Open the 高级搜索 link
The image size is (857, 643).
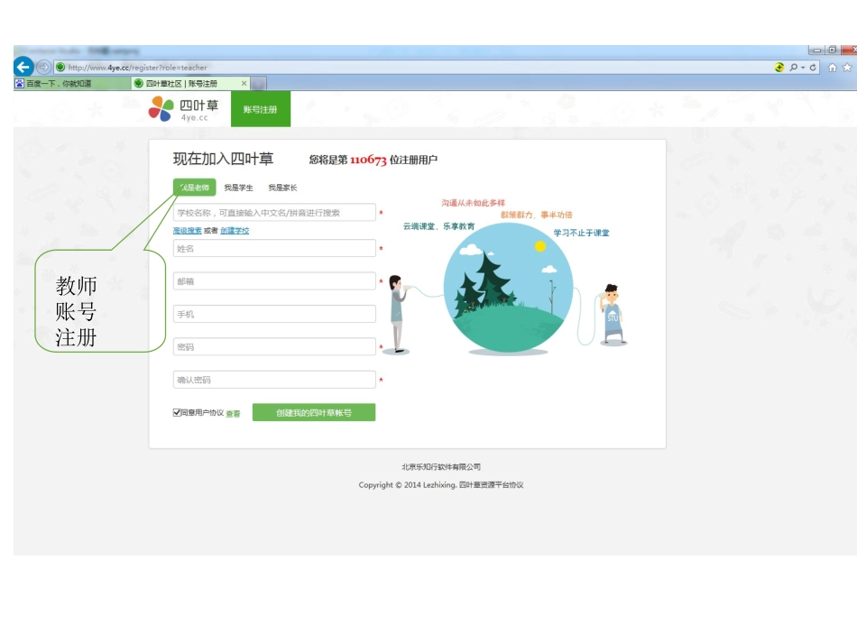point(187,231)
